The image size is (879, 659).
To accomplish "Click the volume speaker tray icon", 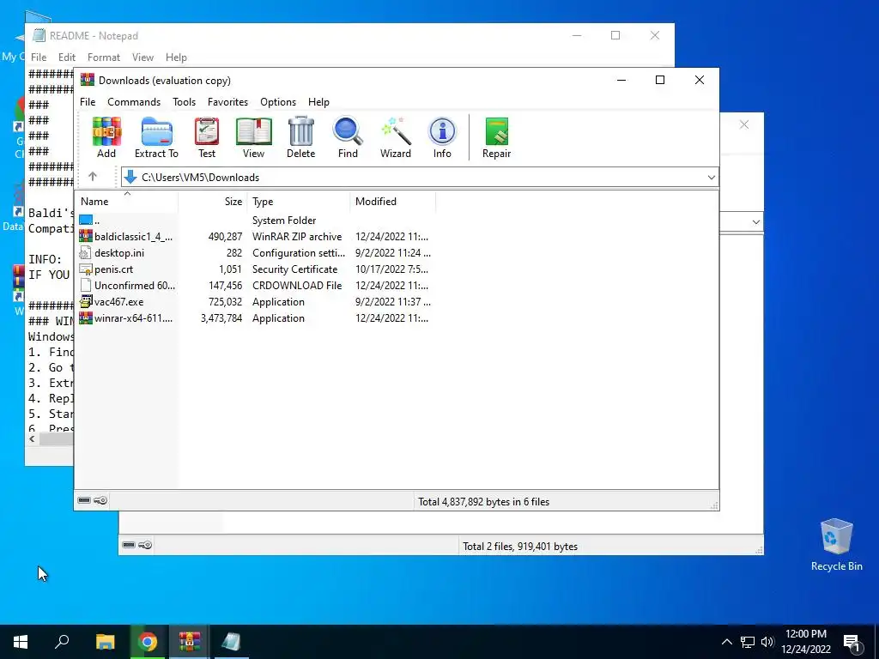I will [x=767, y=642].
